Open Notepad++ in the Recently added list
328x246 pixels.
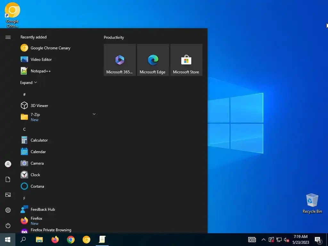point(59,71)
